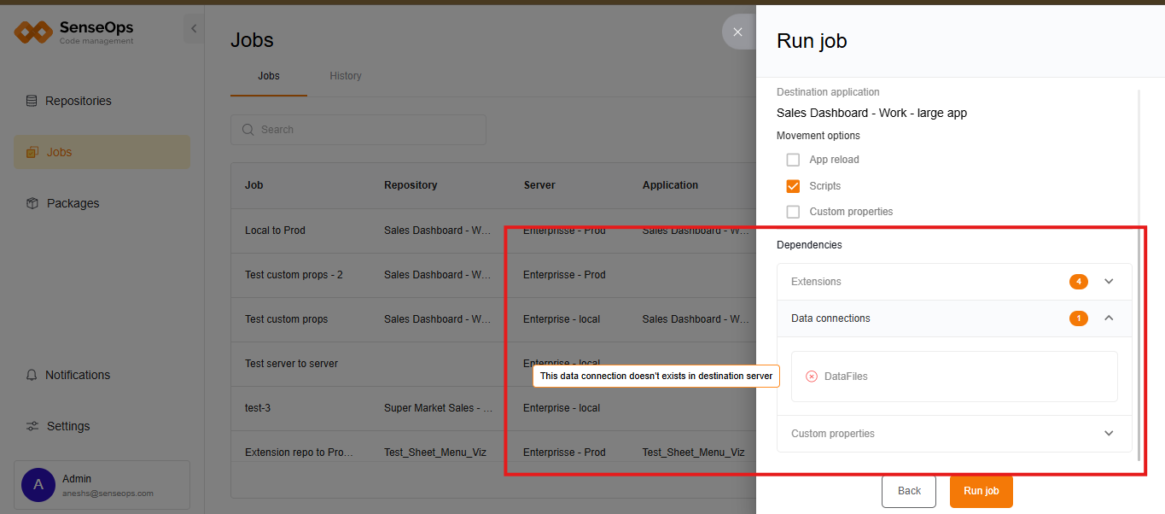The image size is (1165, 514).
Task: Uncheck the Scripts checkbox
Action: tap(793, 185)
